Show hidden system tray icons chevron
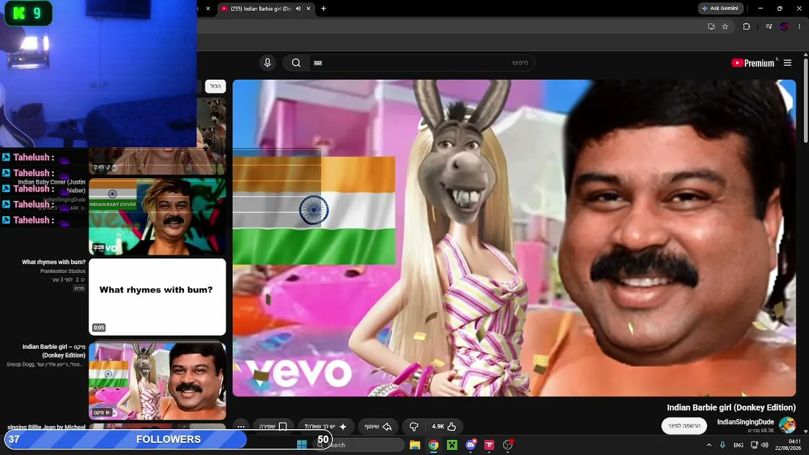Screen dimensions: 809x455 pyautogui.click(x=709, y=445)
